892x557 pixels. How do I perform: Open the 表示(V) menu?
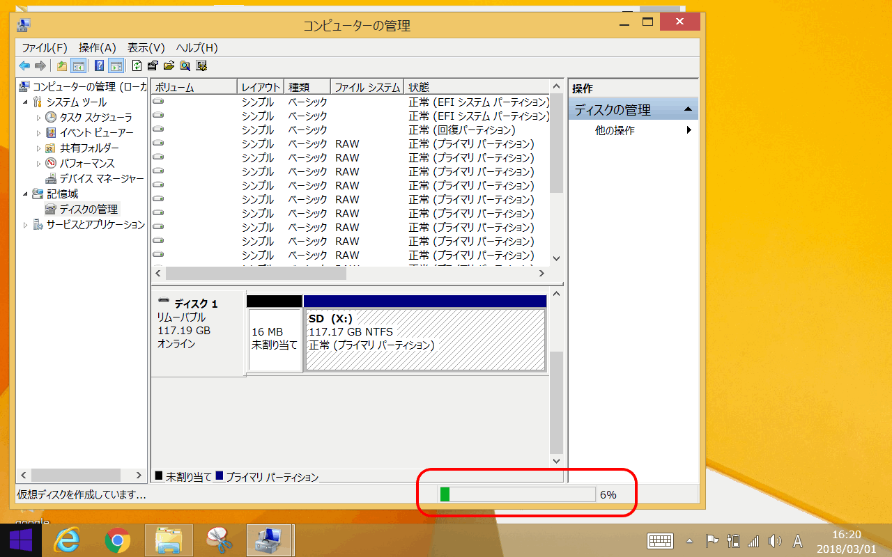[146, 48]
